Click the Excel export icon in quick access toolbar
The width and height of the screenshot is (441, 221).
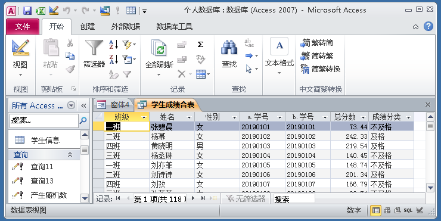[40, 11]
